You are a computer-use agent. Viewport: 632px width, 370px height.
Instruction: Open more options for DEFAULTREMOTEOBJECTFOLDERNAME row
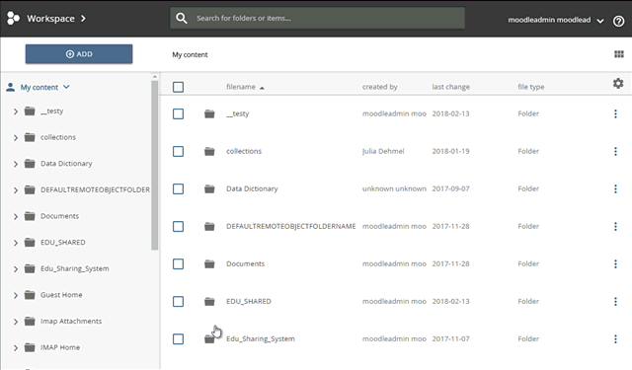615,226
